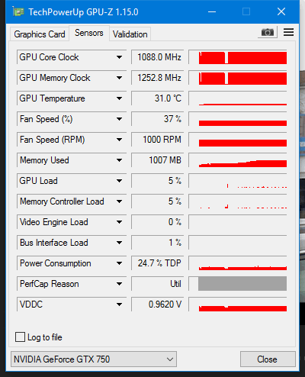This screenshot has width=305, height=377.
Task: Click the gray PerfCap Reason bar
Action: point(242,284)
